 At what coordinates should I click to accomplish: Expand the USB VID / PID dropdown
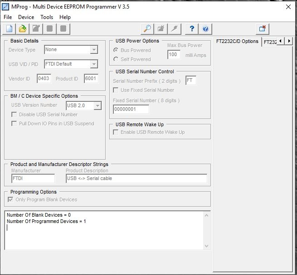click(94, 64)
